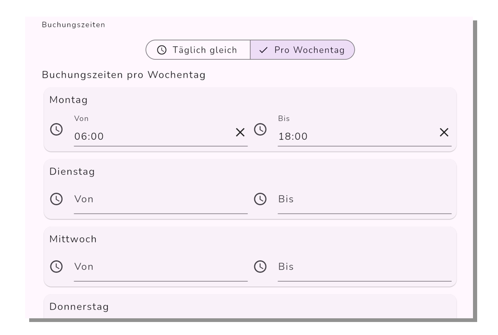Clear the Montag Bis time 18:00

(444, 133)
